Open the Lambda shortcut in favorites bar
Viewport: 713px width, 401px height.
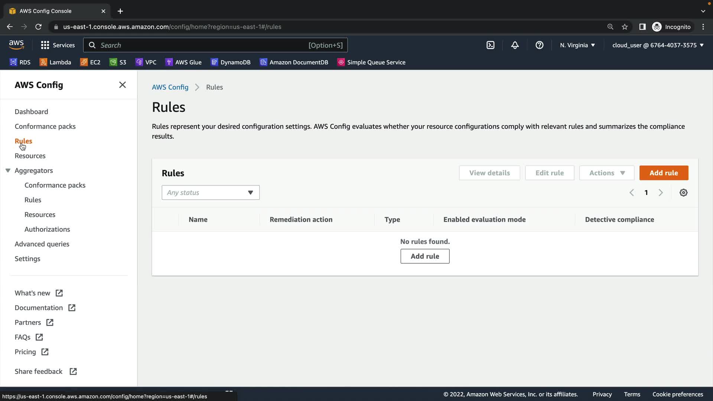point(55,62)
